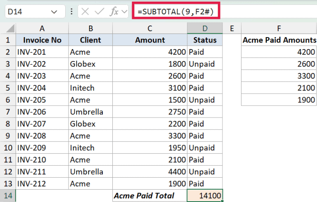Confirm entry with the checkmark icon
Screen dimensions: 317x202
click(x=99, y=12)
